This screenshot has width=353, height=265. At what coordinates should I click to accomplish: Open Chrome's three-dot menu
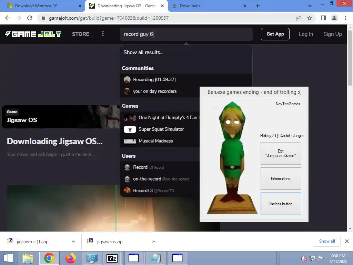(345, 18)
